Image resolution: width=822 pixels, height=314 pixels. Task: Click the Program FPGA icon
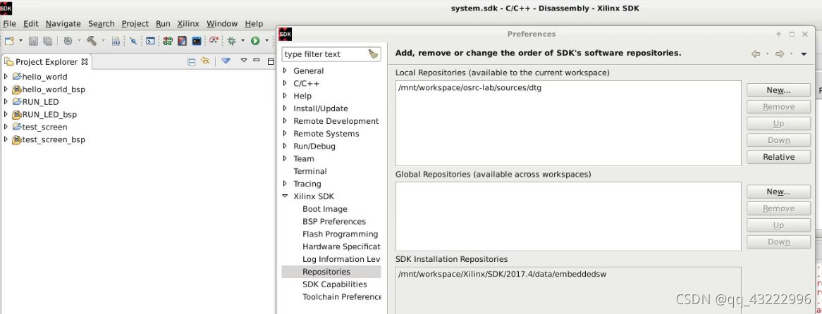pyautogui.click(x=168, y=41)
